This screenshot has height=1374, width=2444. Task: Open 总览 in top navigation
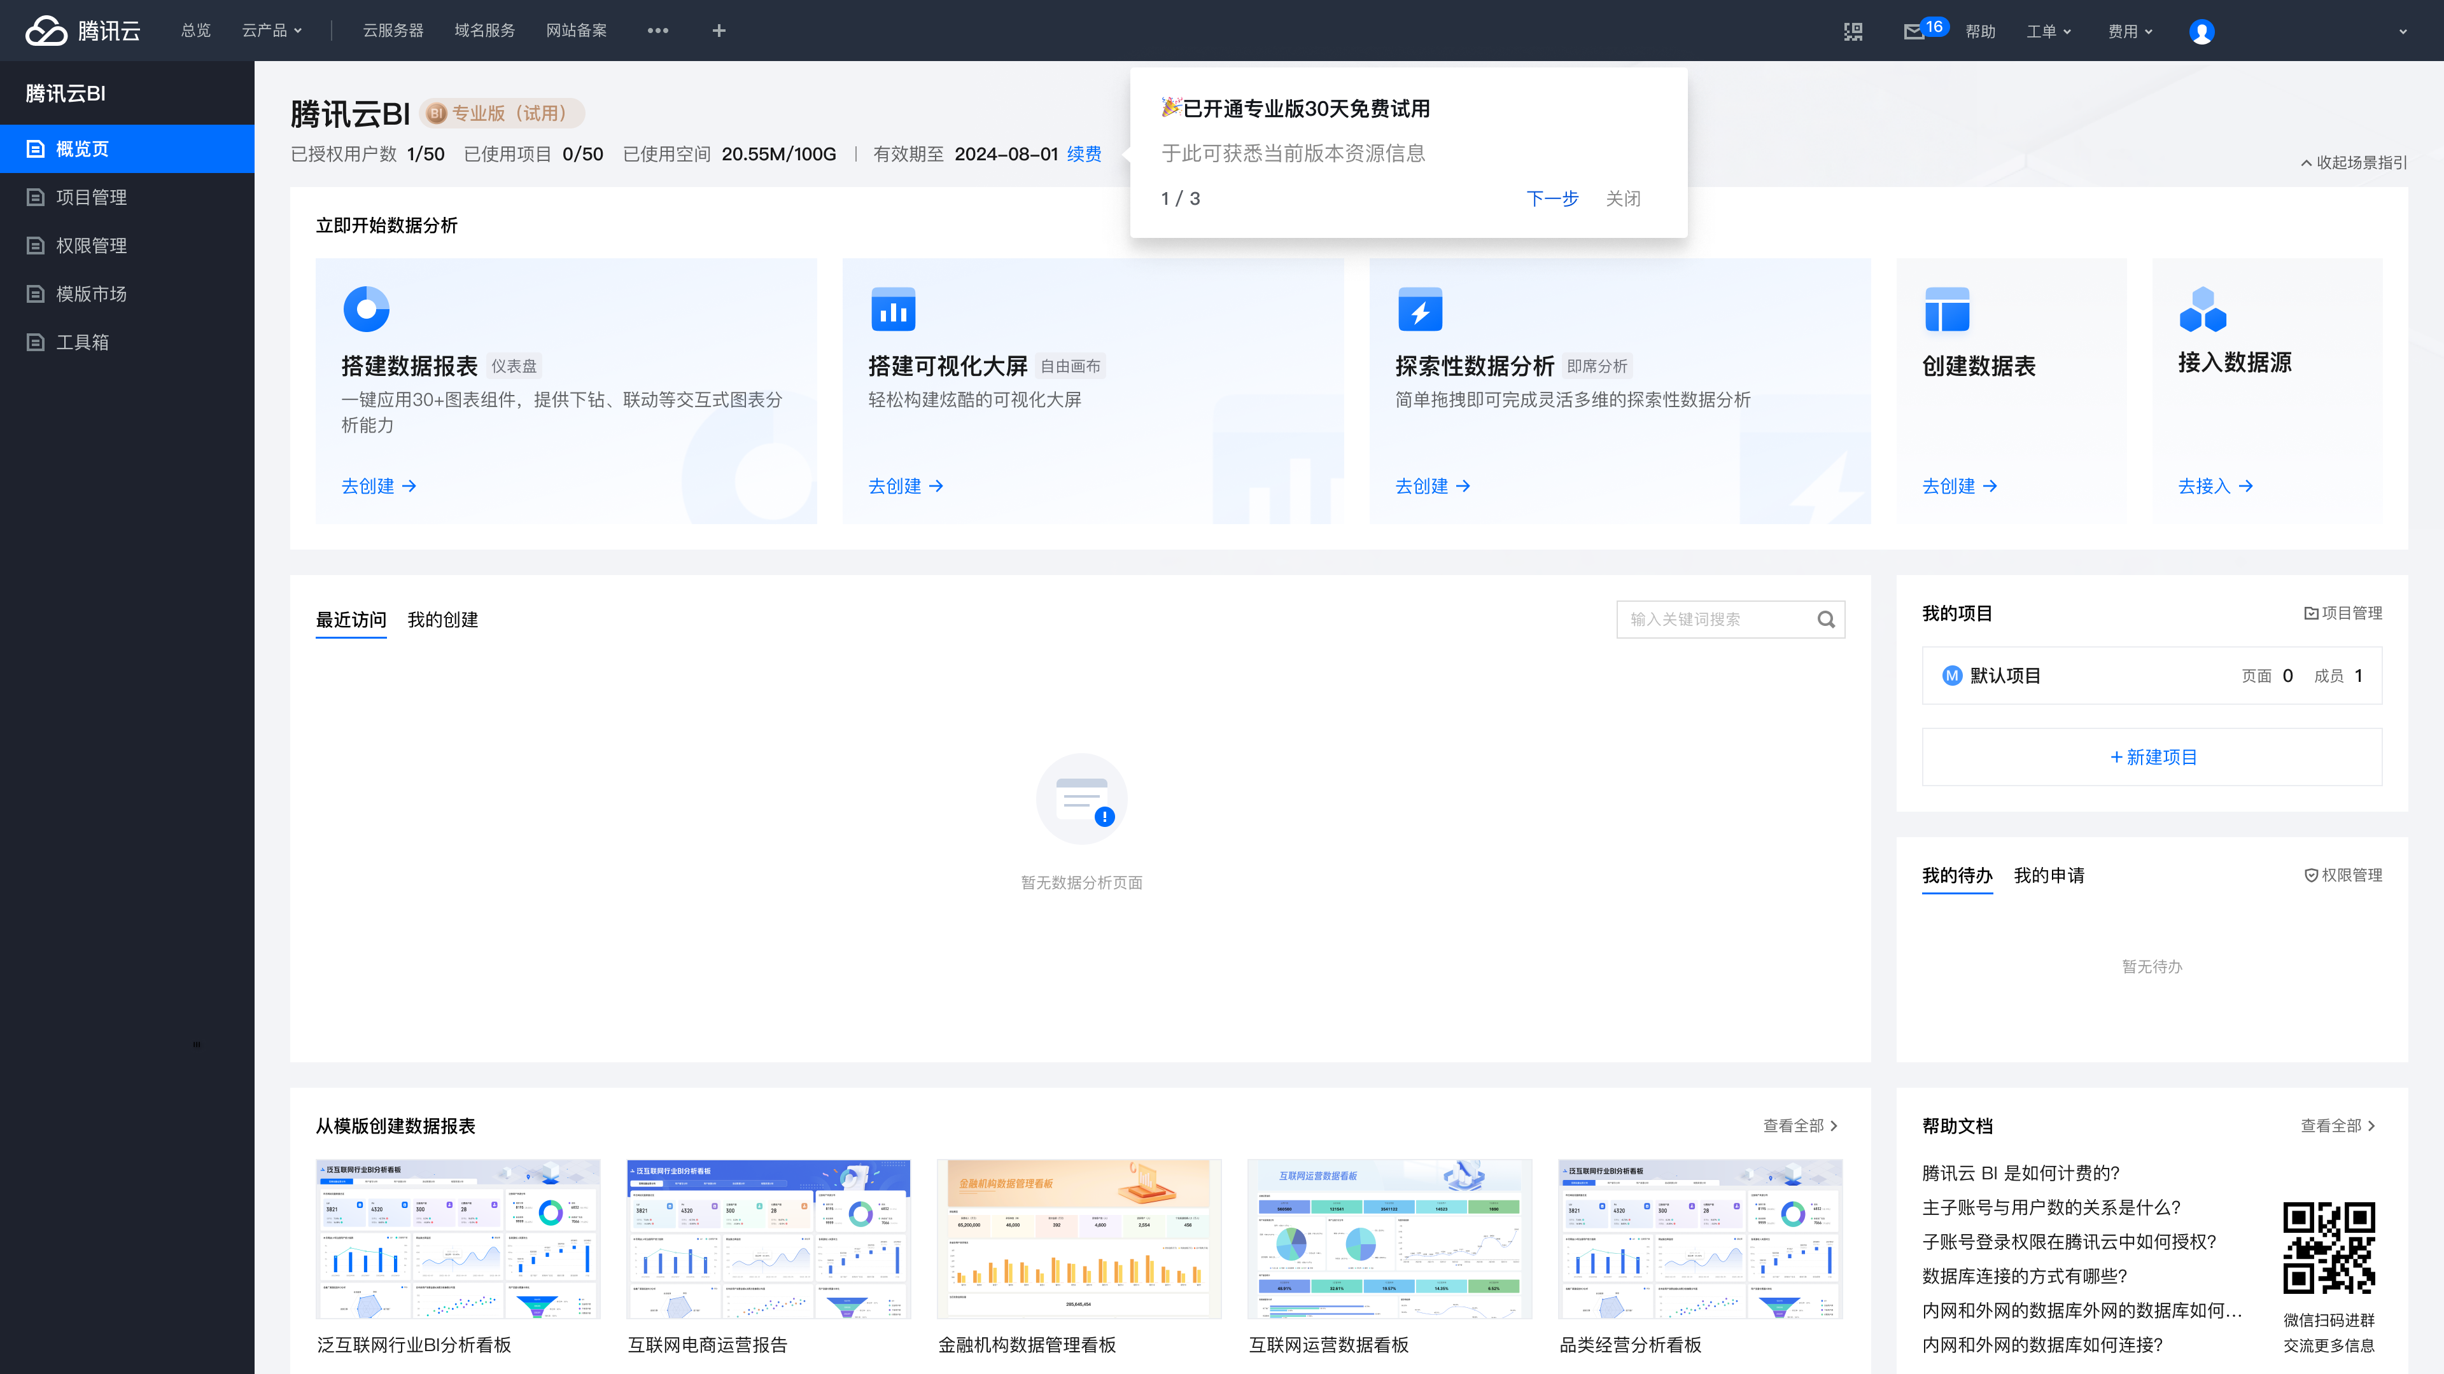tap(195, 31)
